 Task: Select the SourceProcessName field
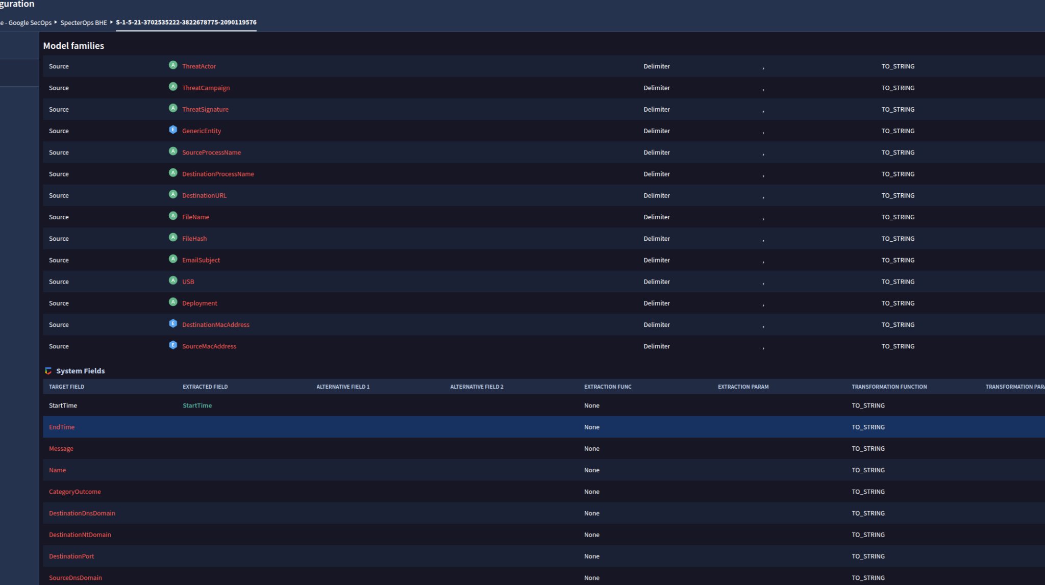coord(211,152)
